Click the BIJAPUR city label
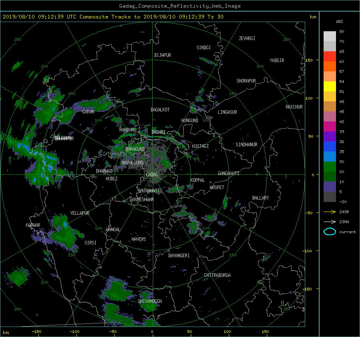 162,55
